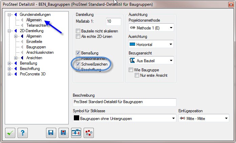This screenshot has height=143, width=236.
Task: Click the blue arrow icon beside ProConcrete 3D
Action: (x=16, y=74)
